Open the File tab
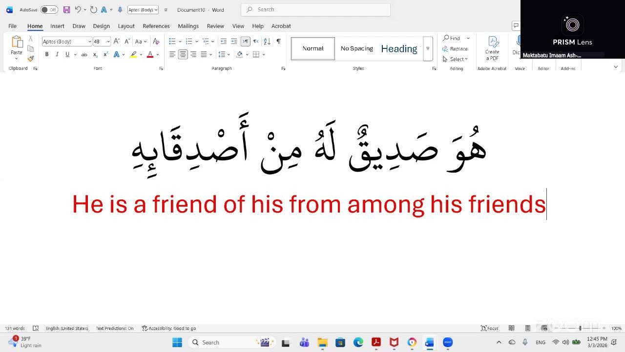The width and height of the screenshot is (625, 352). point(12,26)
